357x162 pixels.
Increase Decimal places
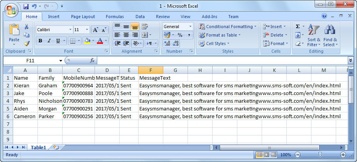click(x=167, y=43)
